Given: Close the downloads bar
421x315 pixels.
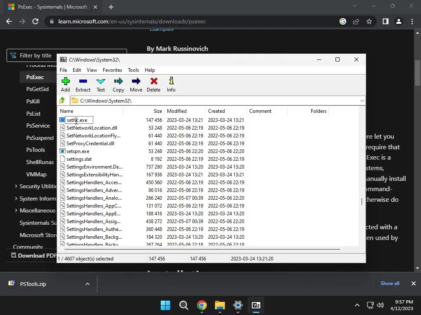Looking at the screenshot, I should [x=414, y=283].
